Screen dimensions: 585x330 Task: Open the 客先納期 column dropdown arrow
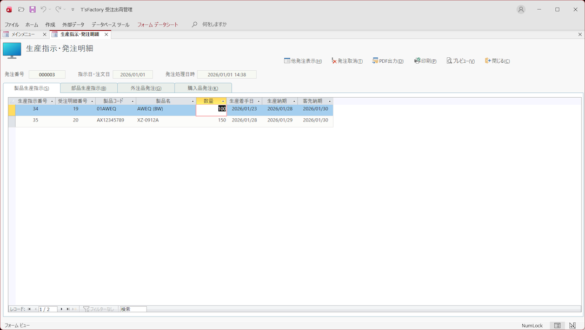pyautogui.click(x=329, y=102)
